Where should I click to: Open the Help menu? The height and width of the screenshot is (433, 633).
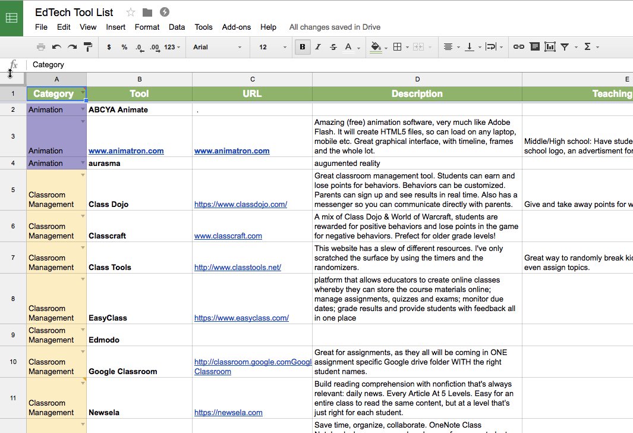269,27
